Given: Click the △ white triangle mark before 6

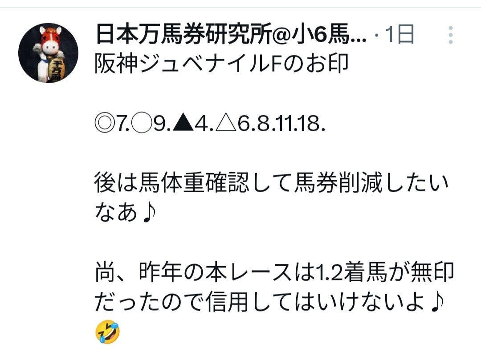Looking at the screenshot, I should 226,124.
